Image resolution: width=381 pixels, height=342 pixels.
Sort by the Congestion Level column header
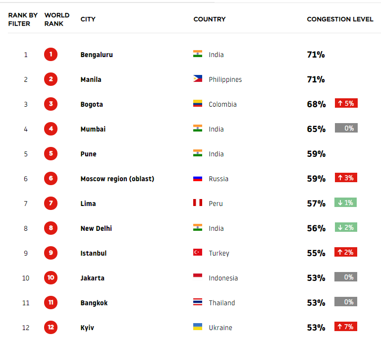pos(340,19)
